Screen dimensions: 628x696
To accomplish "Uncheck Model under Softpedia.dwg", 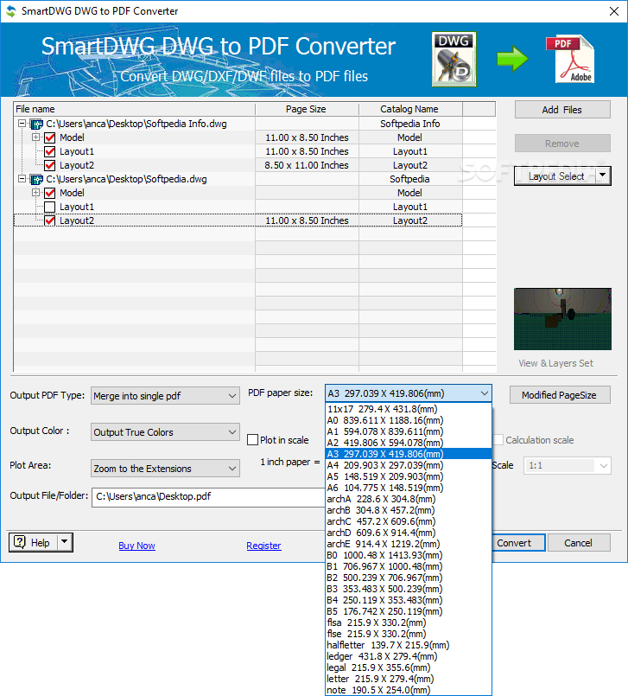I will [x=50, y=193].
